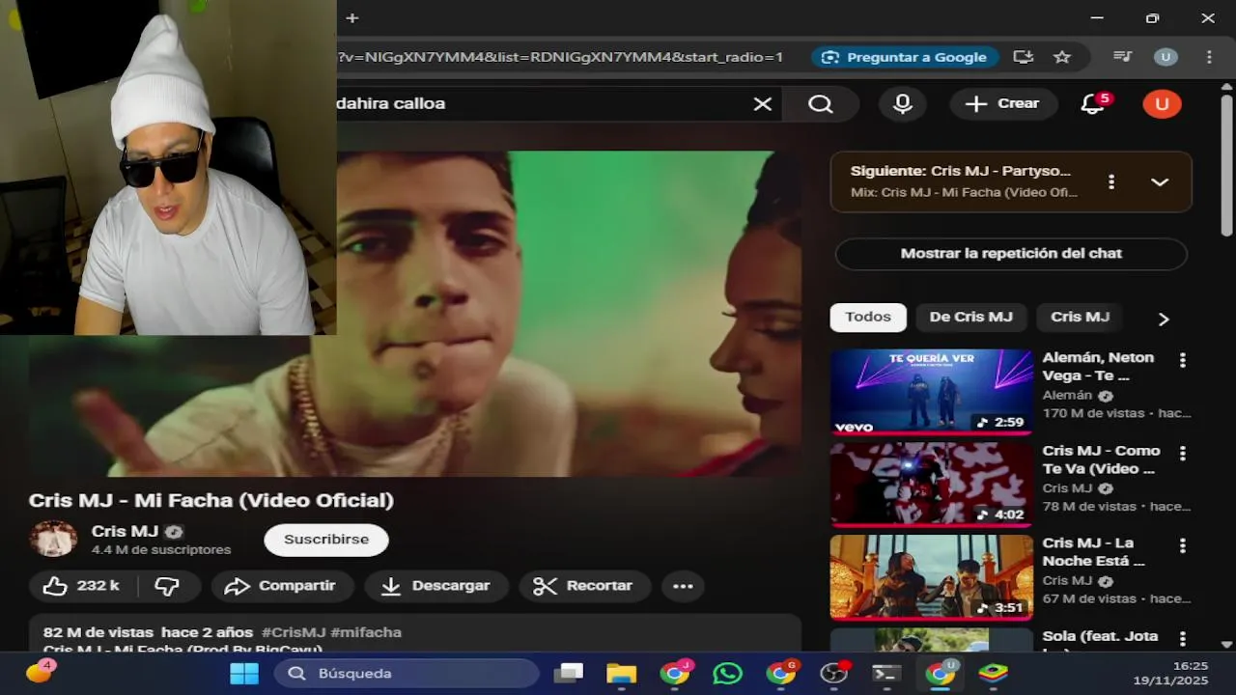
Task: Click the install app icon in address bar
Action: coord(1024,57)
